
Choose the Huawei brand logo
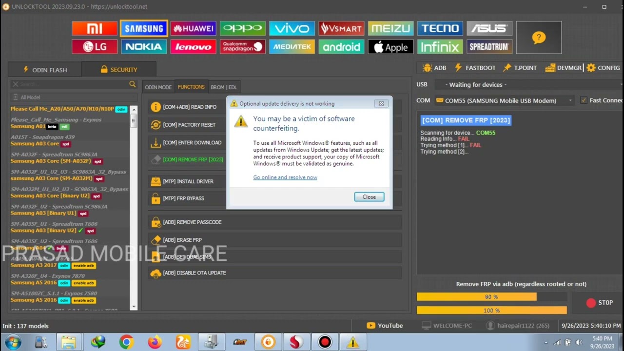pos(193,28)
